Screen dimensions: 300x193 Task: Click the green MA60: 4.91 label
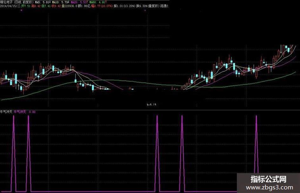(x=98, y=2)
